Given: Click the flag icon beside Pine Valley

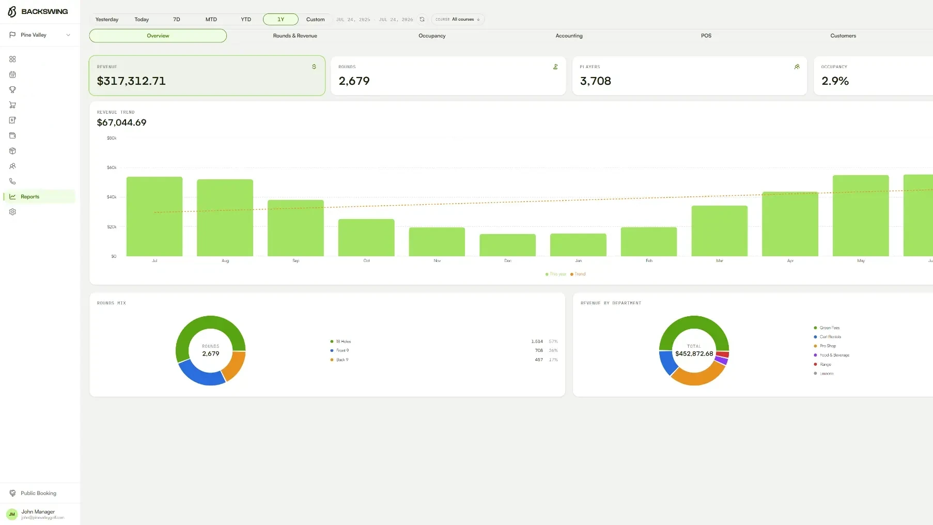Looking at the screenshot, I should coord(12,35).
